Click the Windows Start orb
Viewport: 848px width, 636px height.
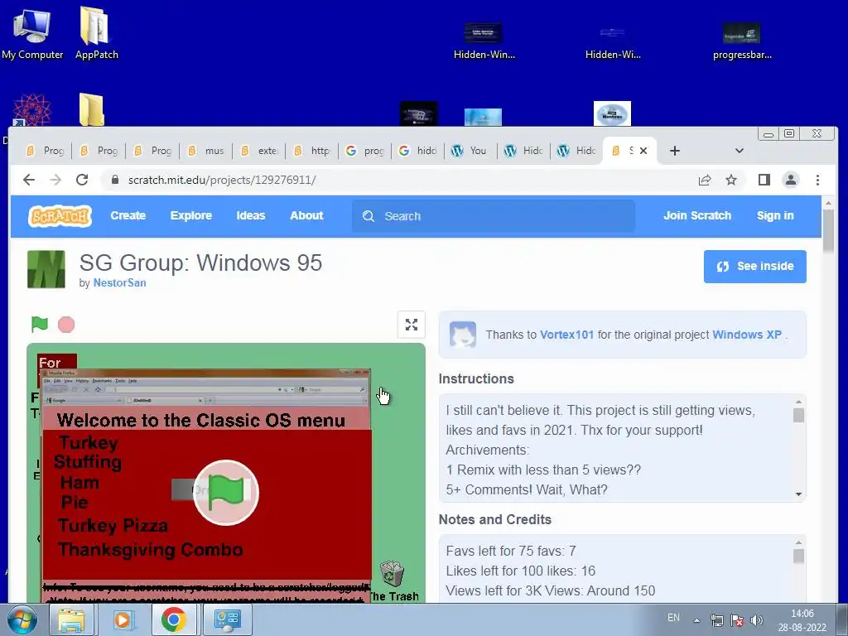click(22, 619)
